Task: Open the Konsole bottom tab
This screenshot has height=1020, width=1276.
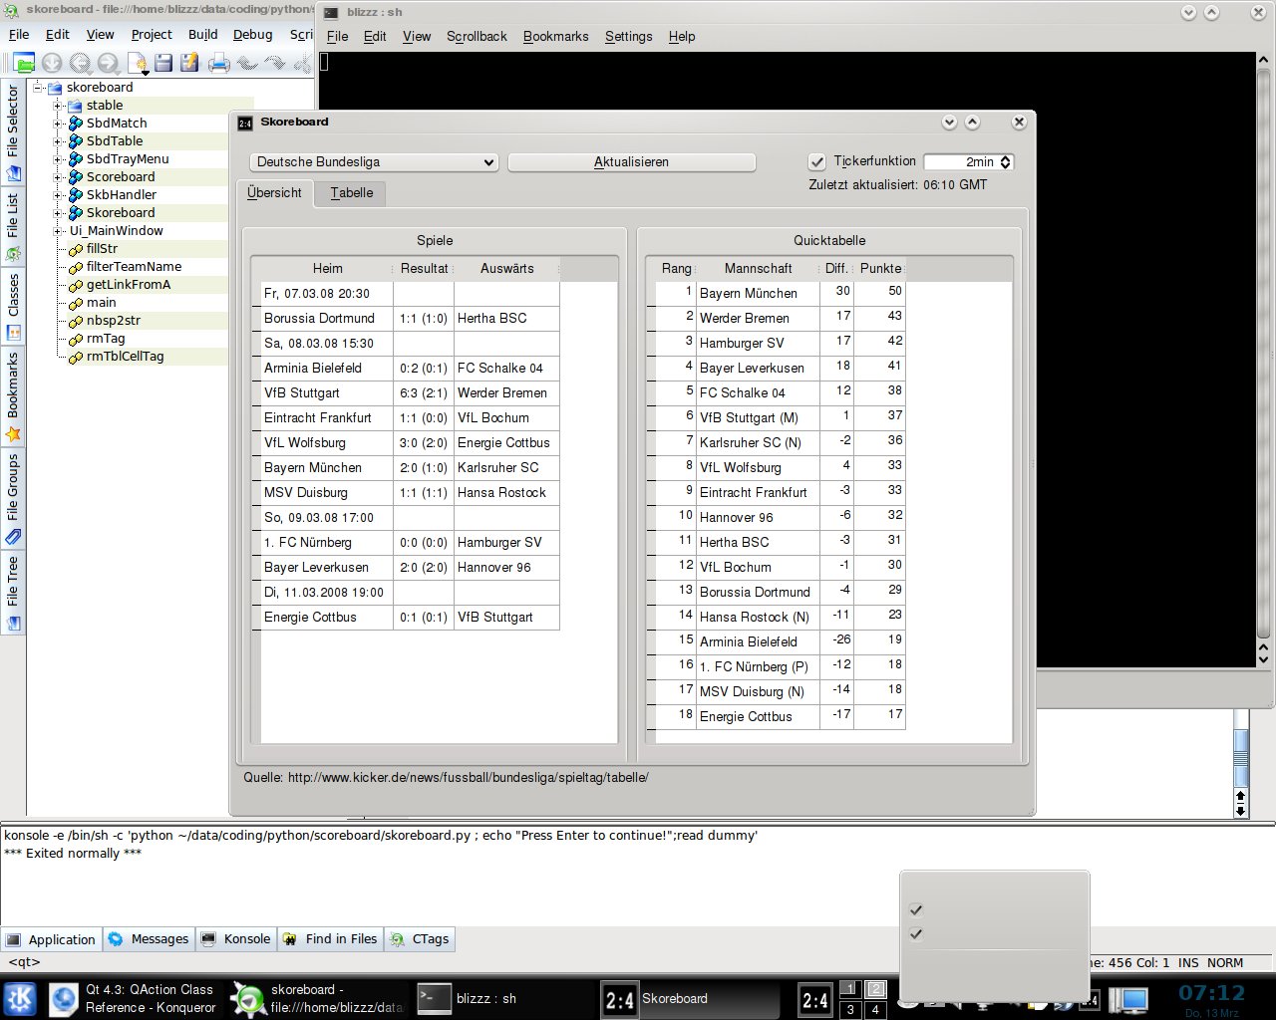Action: (x=236, y=938)
